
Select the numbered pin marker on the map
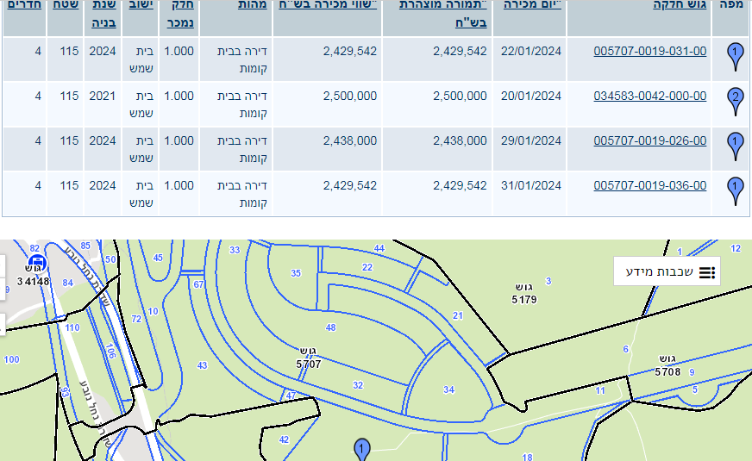362,449
